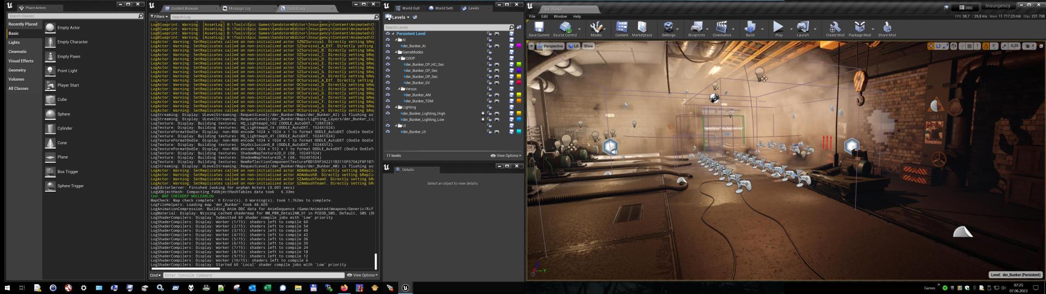The width and height of the screenshot is (1046, 294).
Task: Click the Share Mod toolbar icon
Action: click(886, 29)
